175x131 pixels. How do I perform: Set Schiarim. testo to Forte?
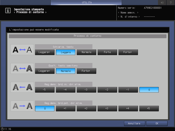pos(107,52)
